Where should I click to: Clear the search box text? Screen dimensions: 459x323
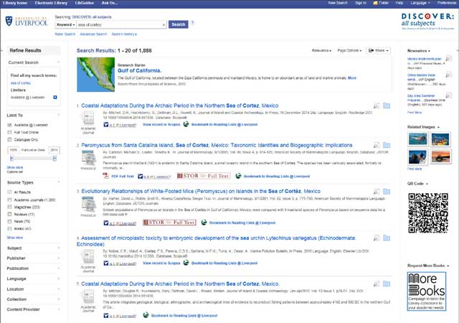tap(164, 24)
